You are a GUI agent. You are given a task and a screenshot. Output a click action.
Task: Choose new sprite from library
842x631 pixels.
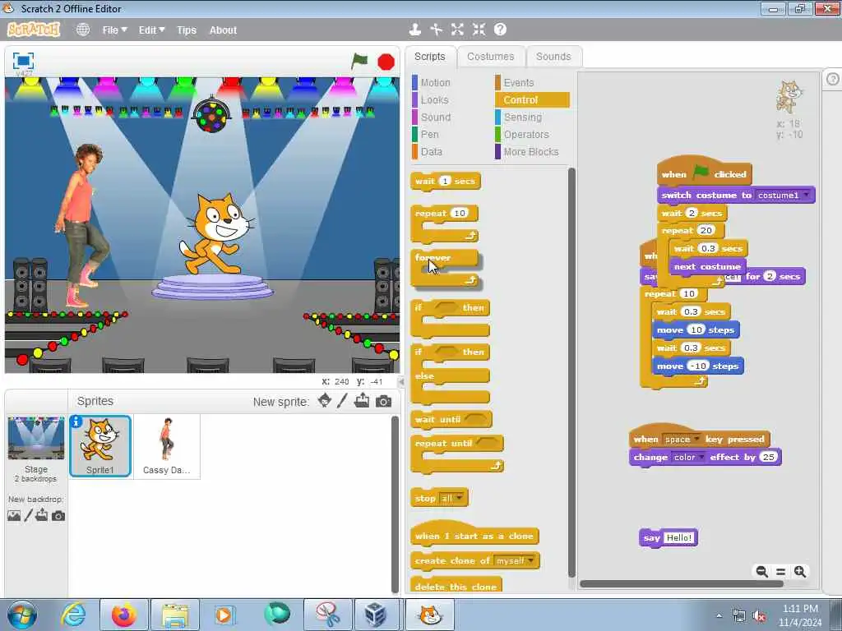(x=324, y=401)
